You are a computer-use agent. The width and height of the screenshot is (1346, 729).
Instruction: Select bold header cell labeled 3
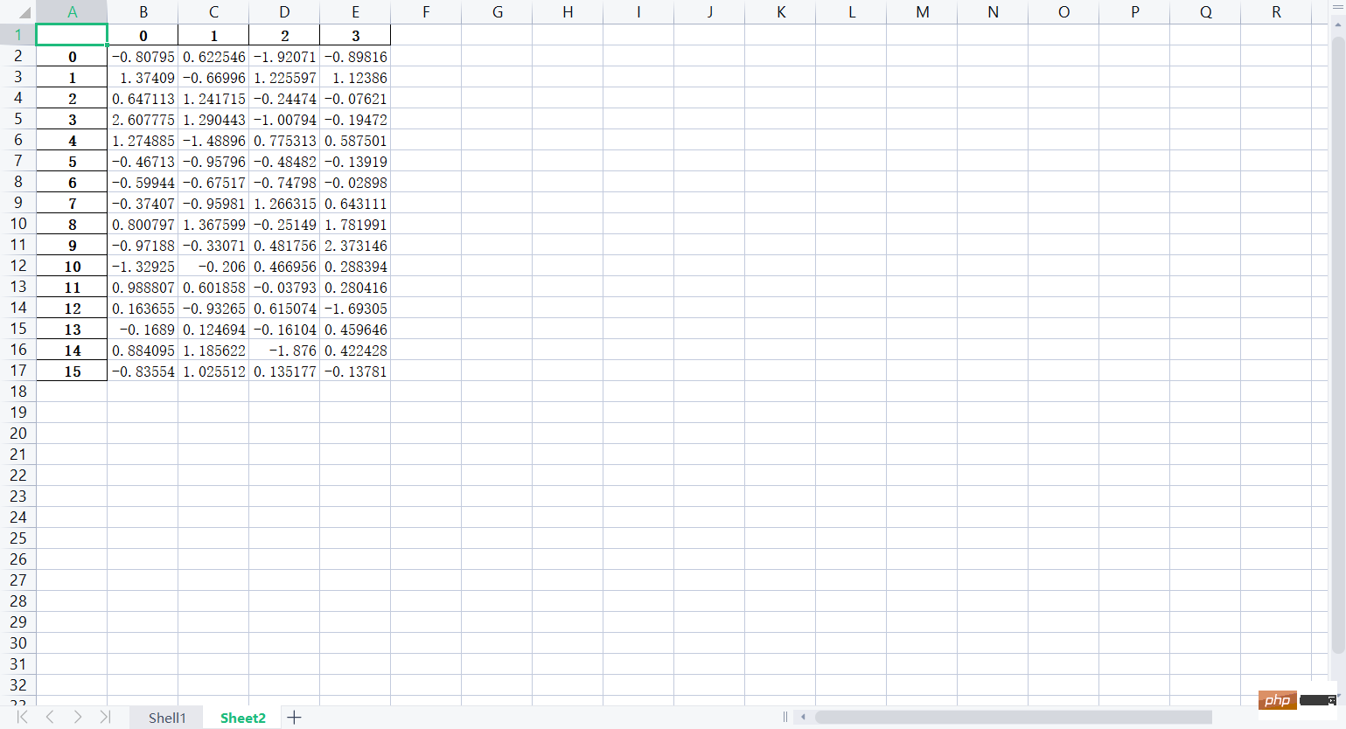click(x=356, y=36)
